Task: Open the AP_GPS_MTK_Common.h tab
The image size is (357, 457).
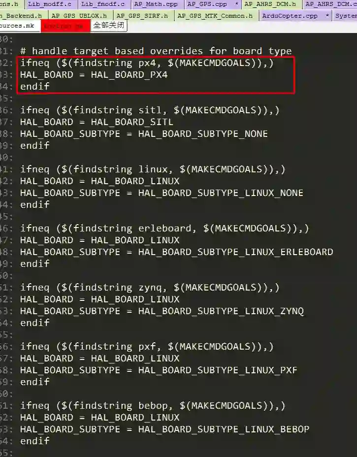Action: [215, 16]
